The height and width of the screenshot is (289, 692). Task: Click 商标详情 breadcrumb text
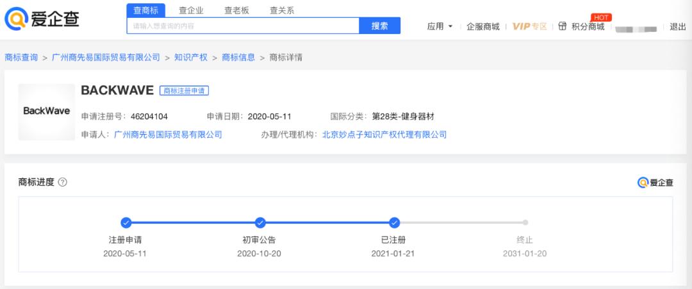coord(286,58)
